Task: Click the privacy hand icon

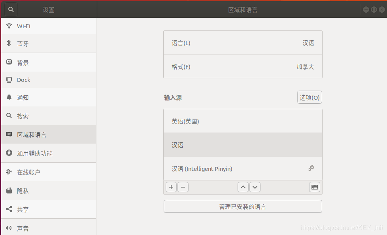Action: pyautogui.click(x=9, y=190)
